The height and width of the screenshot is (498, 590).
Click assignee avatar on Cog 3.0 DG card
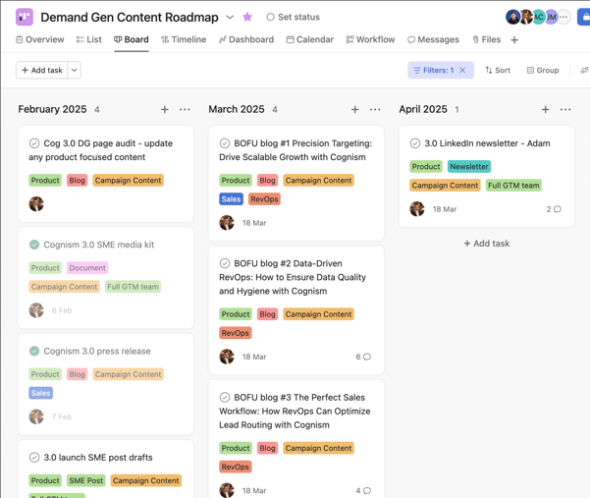click(x=36, y=204)
